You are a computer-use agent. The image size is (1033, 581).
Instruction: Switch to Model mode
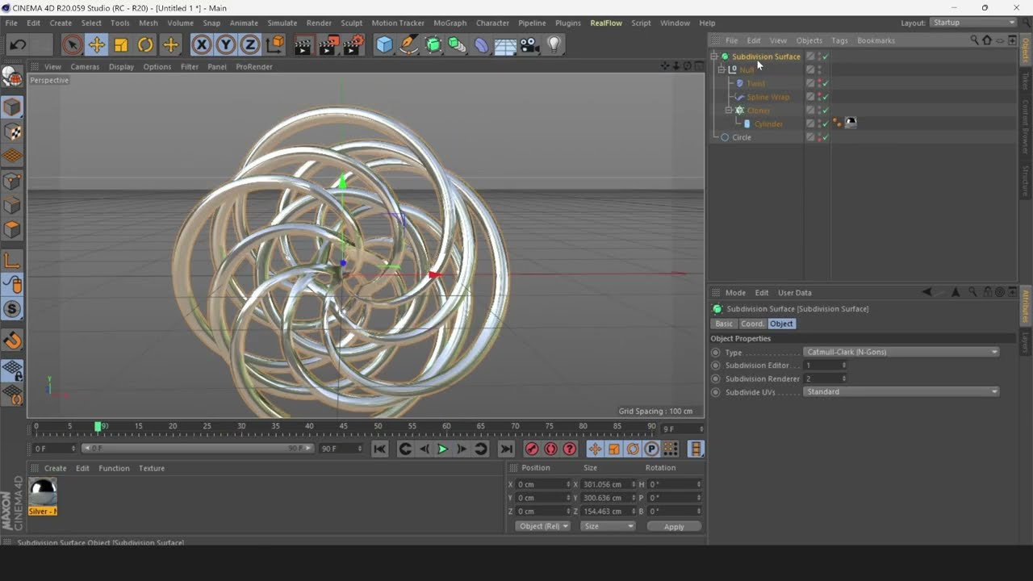12,107
